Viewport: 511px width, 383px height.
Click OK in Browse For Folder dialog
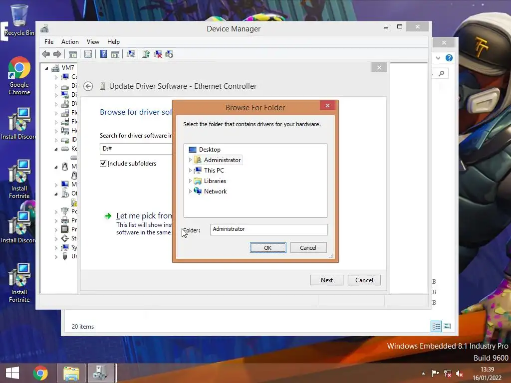pos(268,248)
